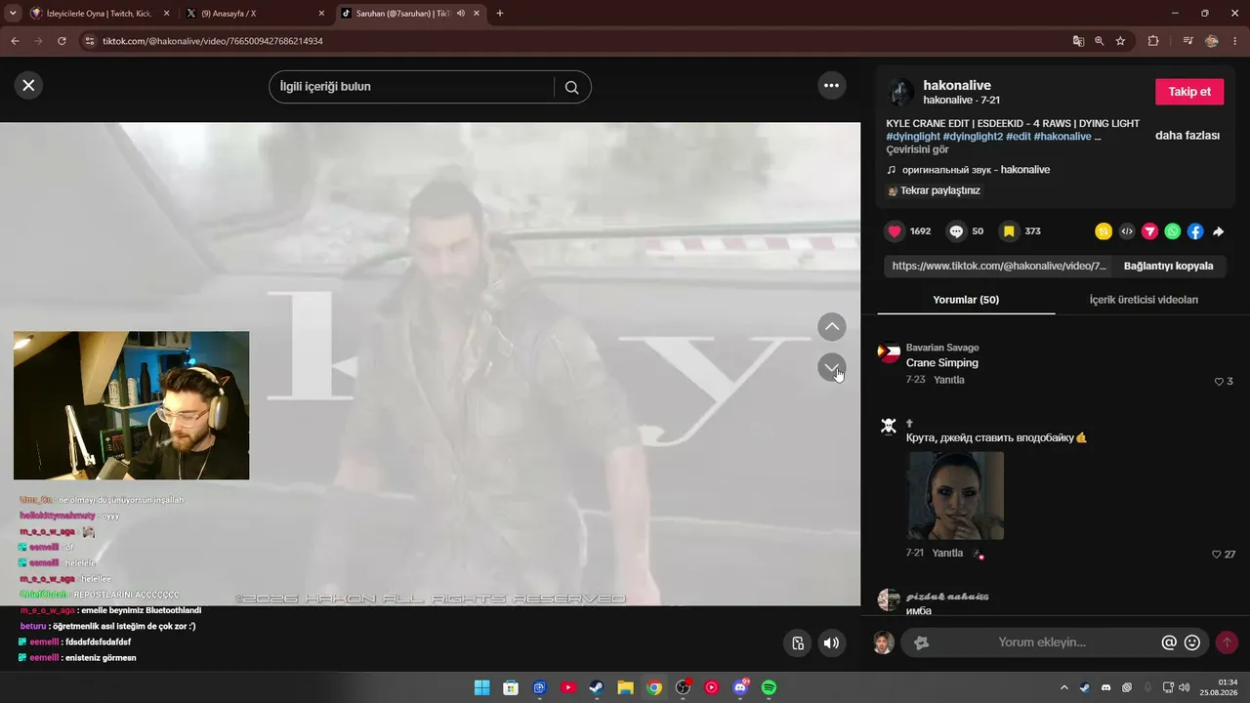
Task: Open a new browser tab
Action: coord(500,14)
